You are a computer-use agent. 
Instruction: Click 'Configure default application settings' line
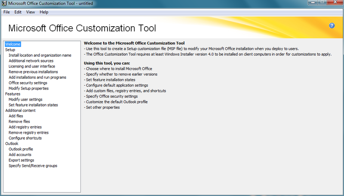tap(116, 85)
